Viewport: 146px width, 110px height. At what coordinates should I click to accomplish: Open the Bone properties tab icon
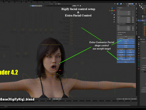[x=139, y=64]
